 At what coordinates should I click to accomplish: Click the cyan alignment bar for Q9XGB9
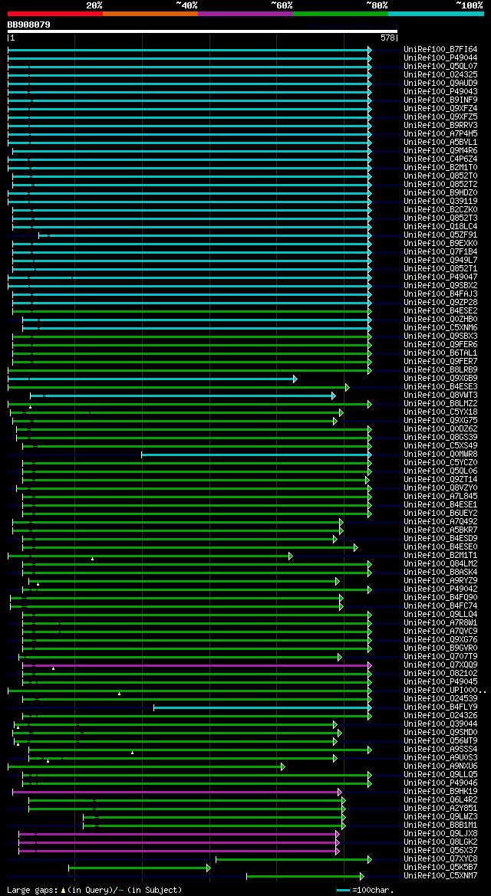(152, 379)
